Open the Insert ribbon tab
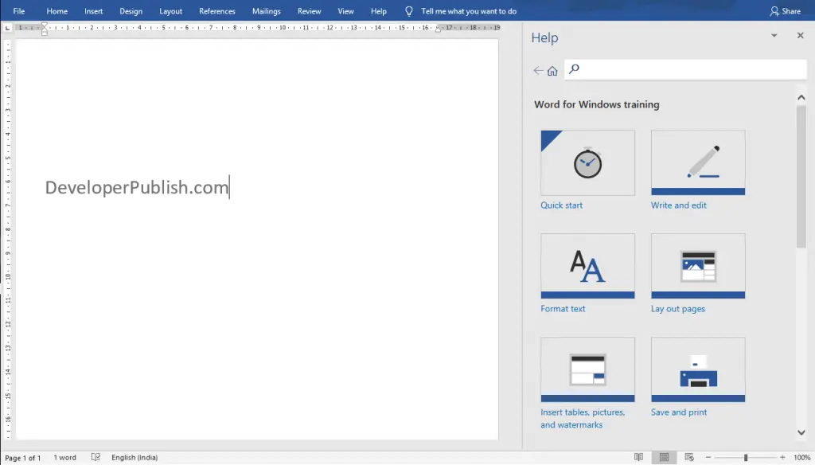Image resolution: width=815 pixels, height=465 pixels. tap(94, 11)
